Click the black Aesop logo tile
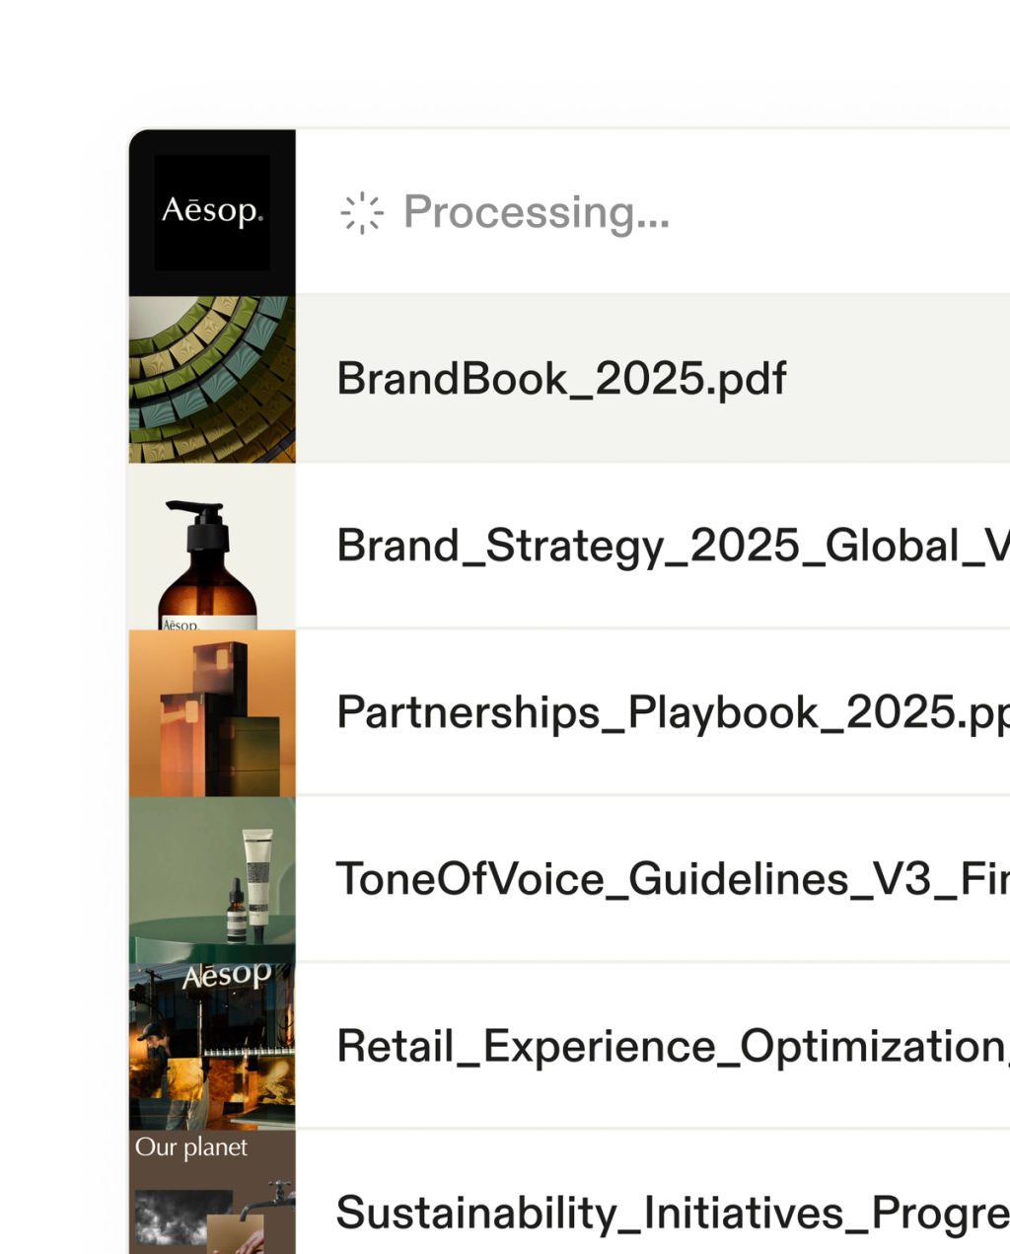The image size is (1010, 1254). (212, 212)
